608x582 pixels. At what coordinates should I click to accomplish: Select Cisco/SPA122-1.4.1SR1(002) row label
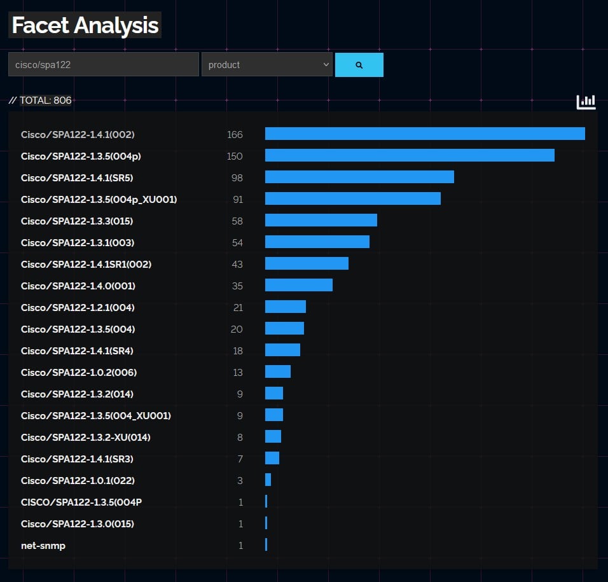pos(86,265)
